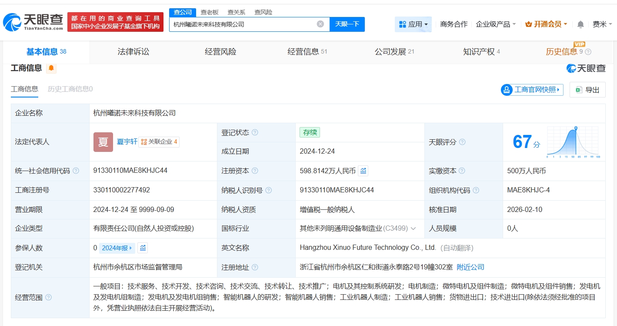Viewport: 617px width, 326px height.
Task: Switch to the 法律诉讼 tab
Action: click(133, 52)
